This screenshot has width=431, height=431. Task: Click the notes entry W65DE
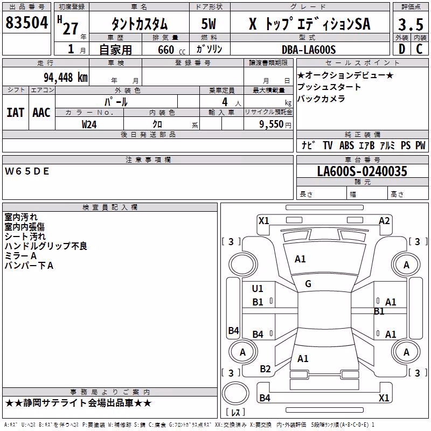27,171
